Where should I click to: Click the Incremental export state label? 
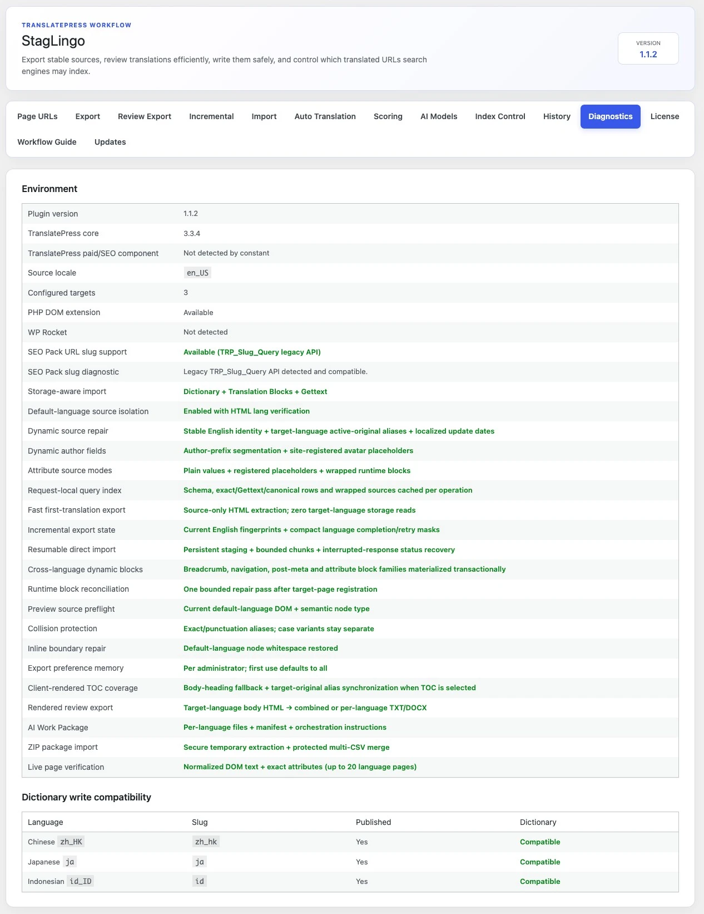click(x=71, y=530)
